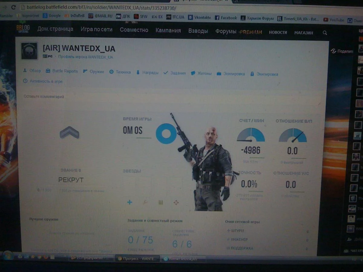Click the Engineer wrench star icon
The width and height of the screenshot is (363, 272).
[145, 202]
